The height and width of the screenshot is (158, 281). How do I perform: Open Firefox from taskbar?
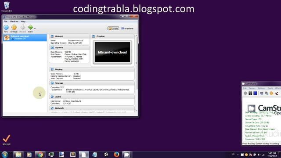(x=116, y=154)
